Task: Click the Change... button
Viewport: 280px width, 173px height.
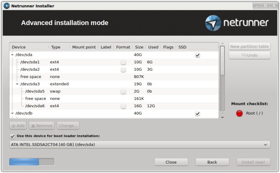Action: pos(68,126)
